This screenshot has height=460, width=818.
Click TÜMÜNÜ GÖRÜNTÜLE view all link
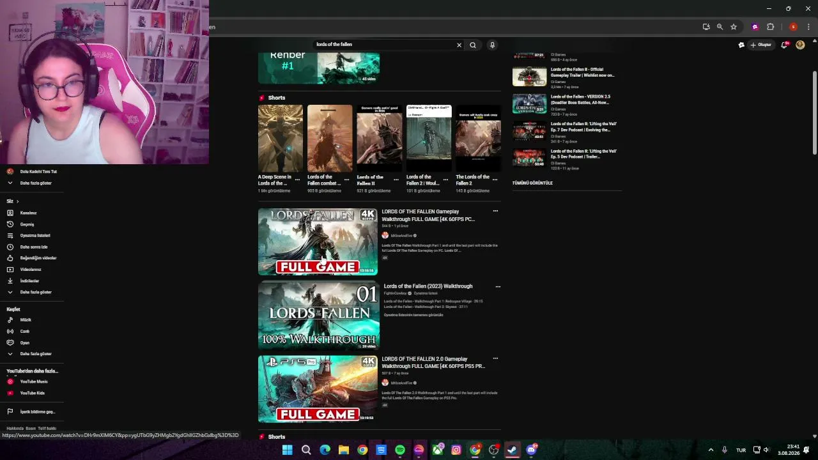point(532,183)
